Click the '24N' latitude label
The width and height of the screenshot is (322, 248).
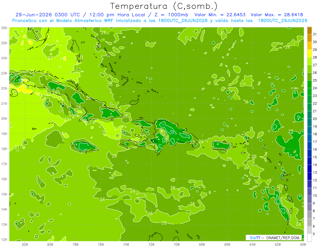coord(4,58)
